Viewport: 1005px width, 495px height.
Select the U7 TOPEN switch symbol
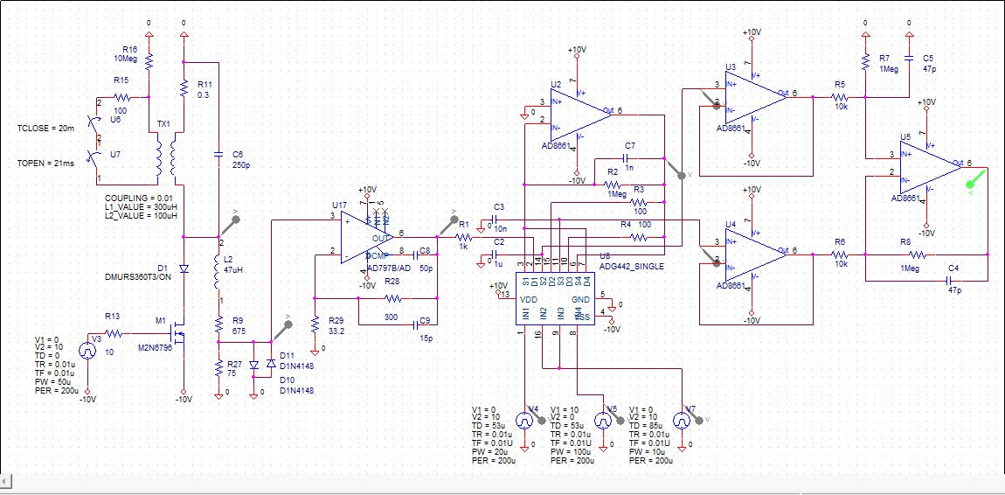tap(97, 158)
